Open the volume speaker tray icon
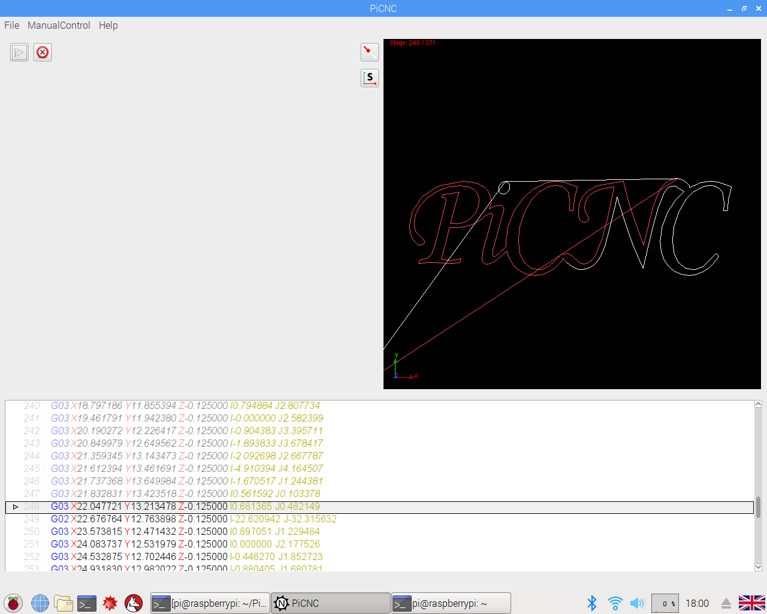 tap(638, 603)
